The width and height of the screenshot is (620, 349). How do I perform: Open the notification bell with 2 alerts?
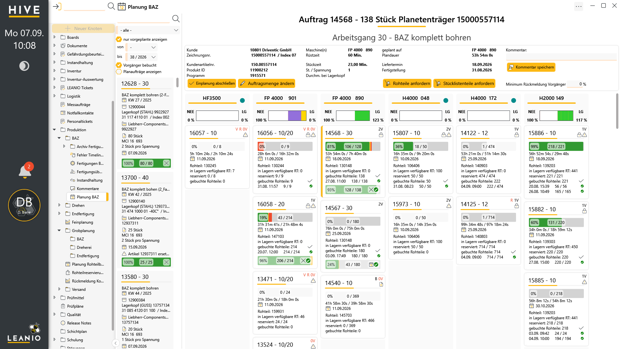tap(25, 171)
